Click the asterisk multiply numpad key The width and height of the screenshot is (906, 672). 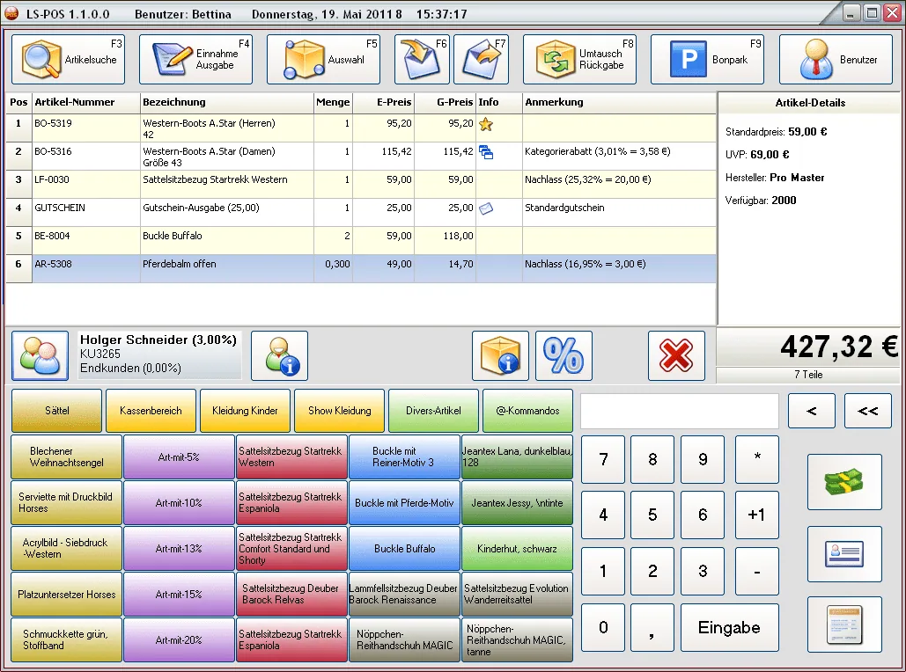[x=757, y=459]
